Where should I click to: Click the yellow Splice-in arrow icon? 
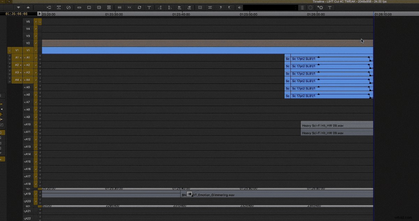pyautogui.click(x=2, y=104)
